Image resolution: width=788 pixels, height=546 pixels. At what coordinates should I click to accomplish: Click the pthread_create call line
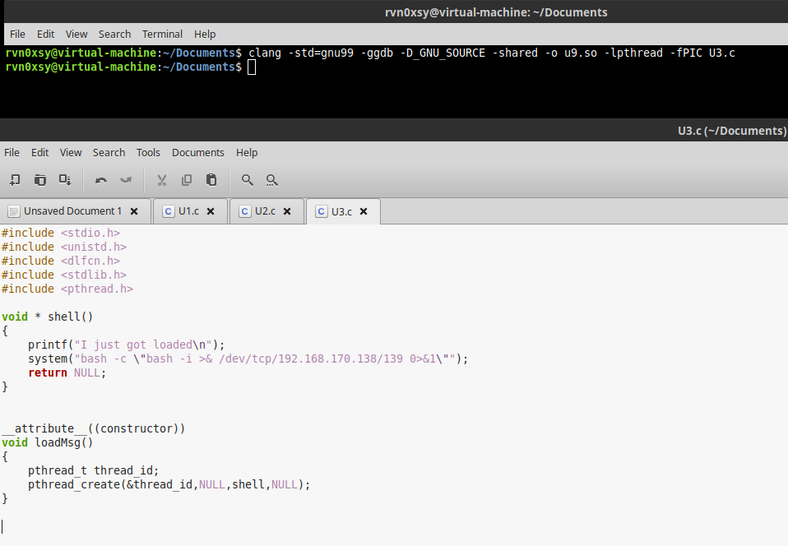tap(169, 484)
